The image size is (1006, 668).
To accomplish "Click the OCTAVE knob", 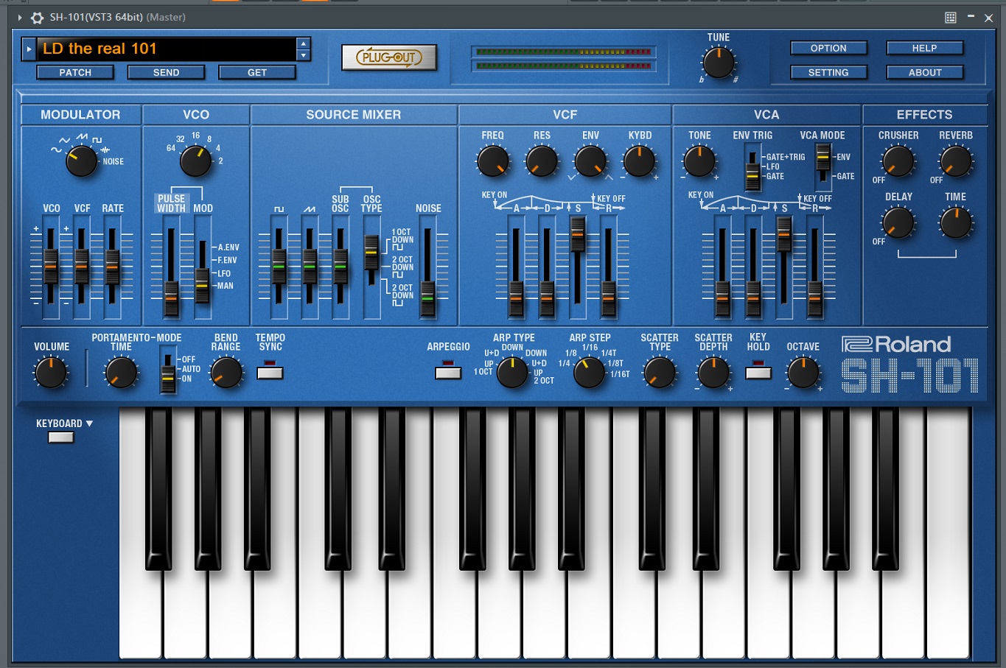I will pyautogui.click(x=803, y=373).
